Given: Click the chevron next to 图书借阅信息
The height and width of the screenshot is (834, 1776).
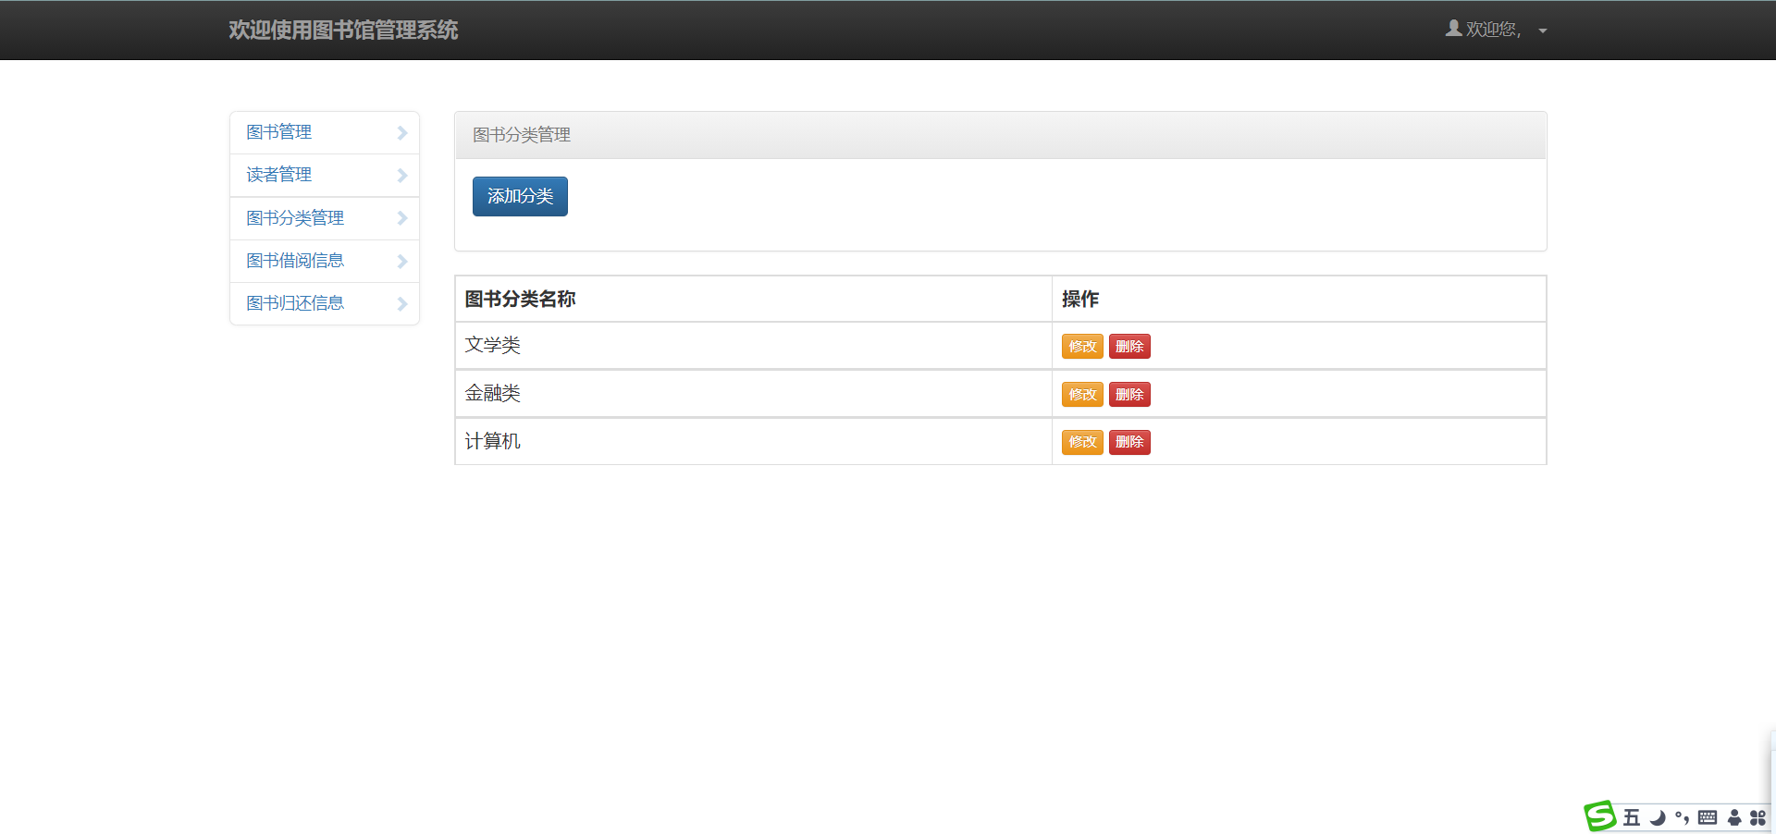Looking at the screenshot, I should pyautogui.click(x=402, y=262).
